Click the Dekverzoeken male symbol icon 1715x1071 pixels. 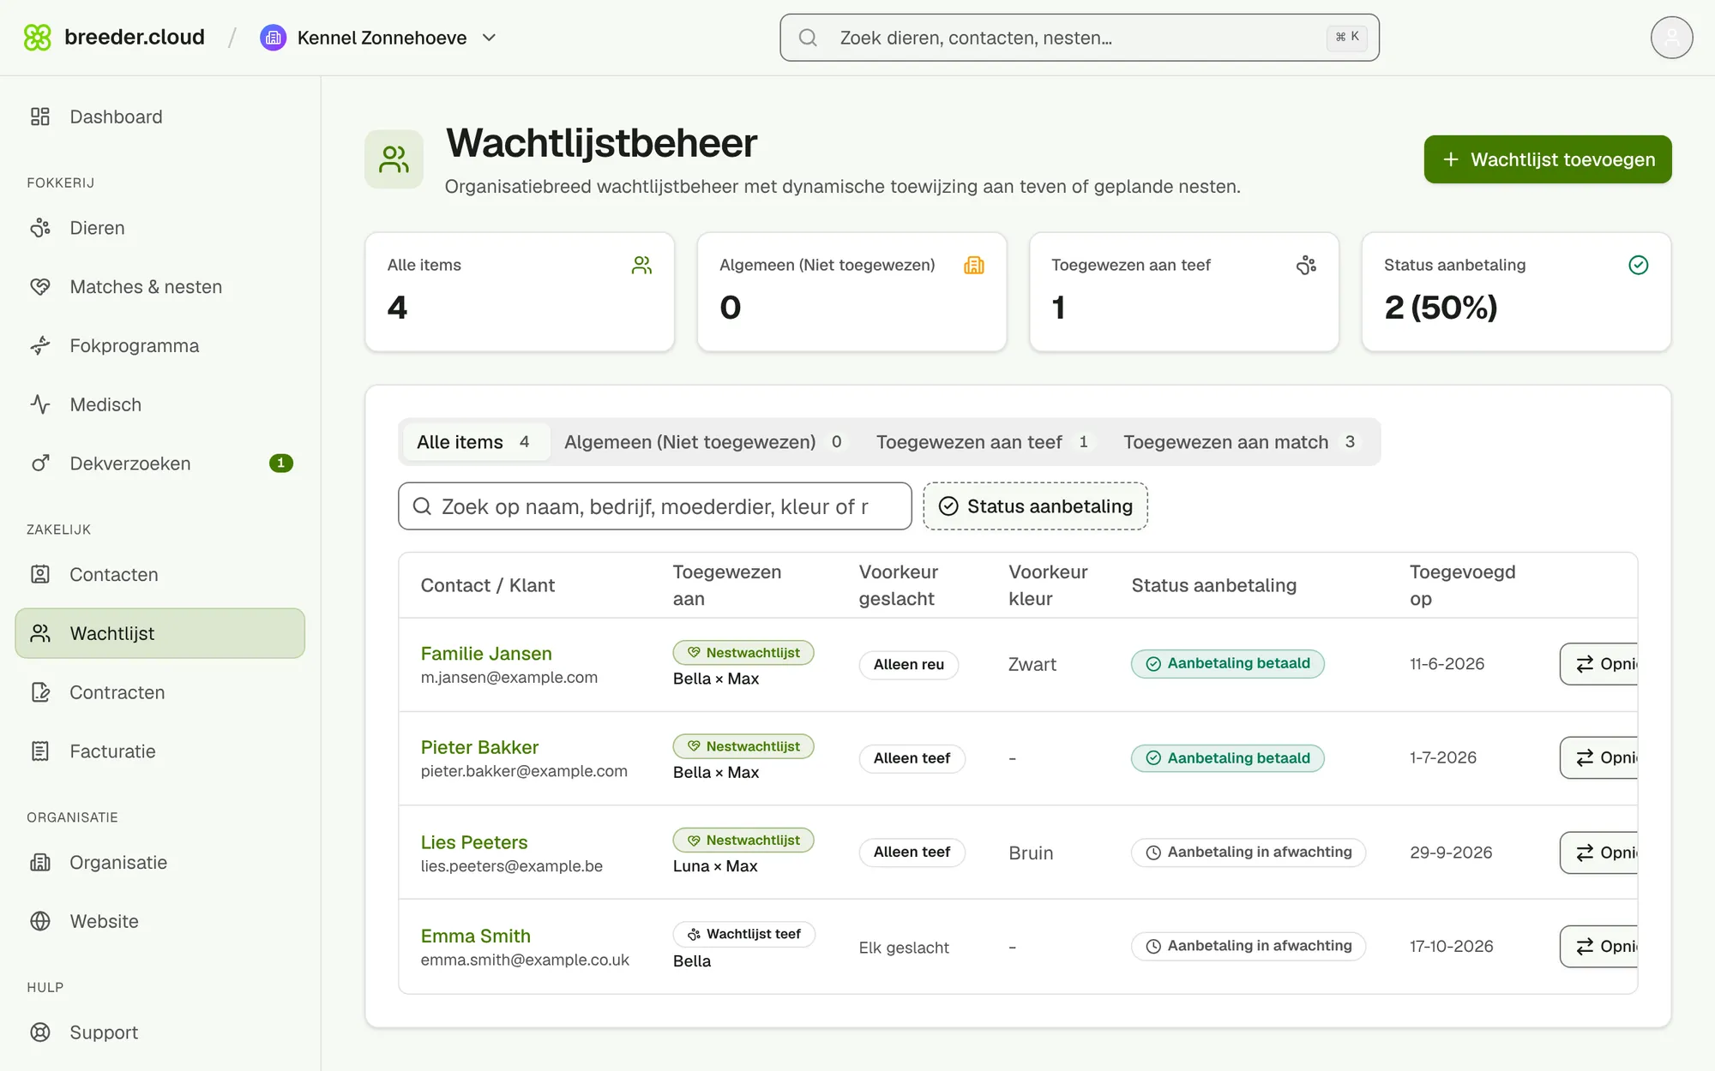pyautogui.click(x=40, y=464)
